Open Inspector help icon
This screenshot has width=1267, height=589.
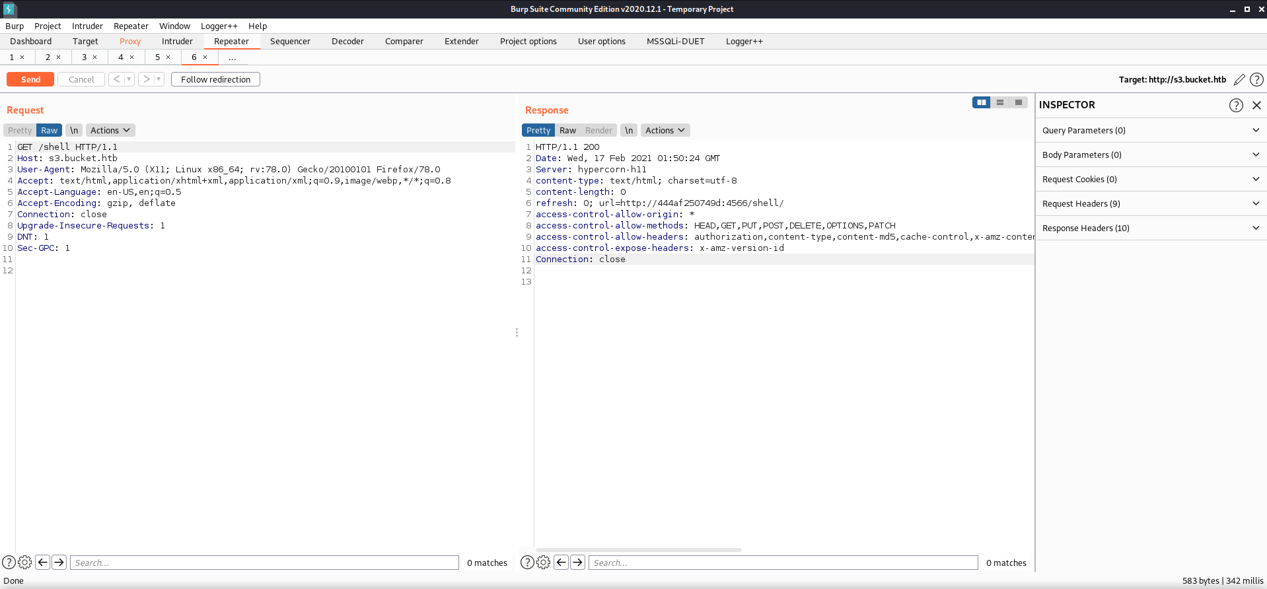[1236, 105]
